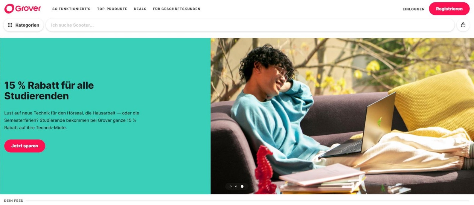The width and height of the screenshot is (474, 205).
Task: Open the Deals section
Action: point(140,9)
